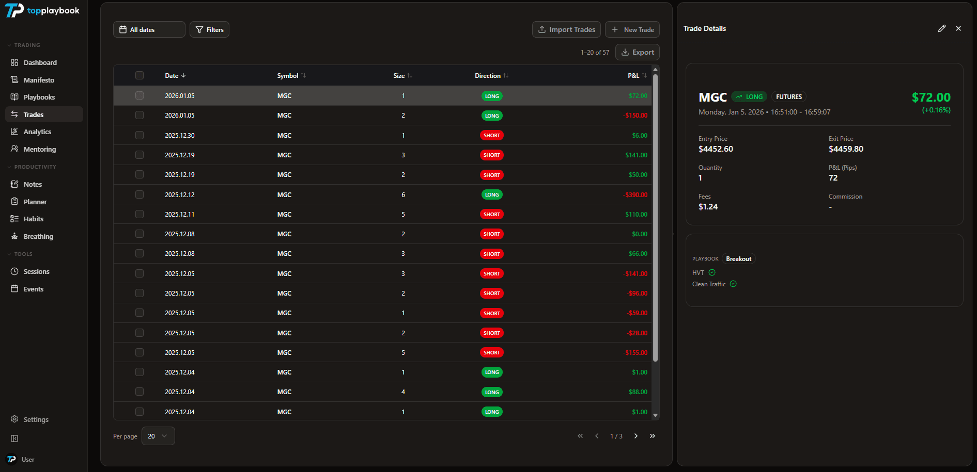Open the Habits tracker
This screenshot has width=977, height=472.
click(33, 219)
